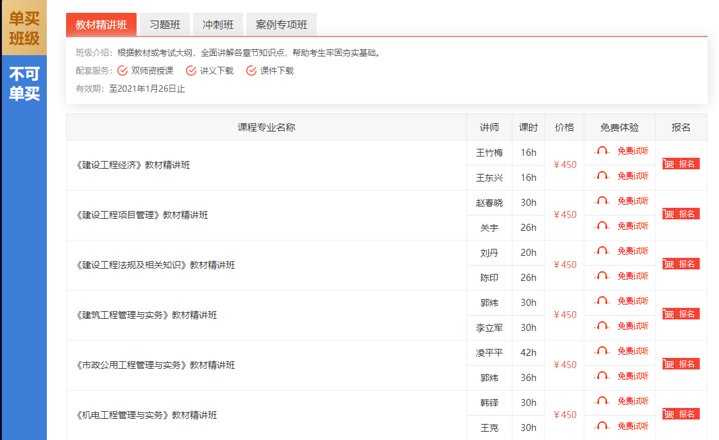
Task: Click headphone icon in 刘丹's row
Action: pos(602,251)
